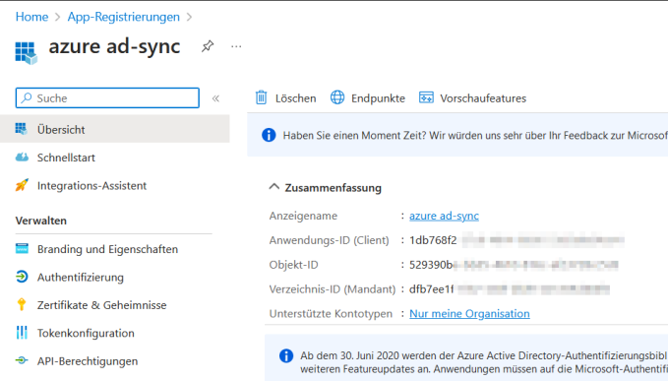Viewport: 668px width, 381px height.
Task: Click the key icon for Zertifikate & Geheimnisse
Action: [x=22, y=305]
